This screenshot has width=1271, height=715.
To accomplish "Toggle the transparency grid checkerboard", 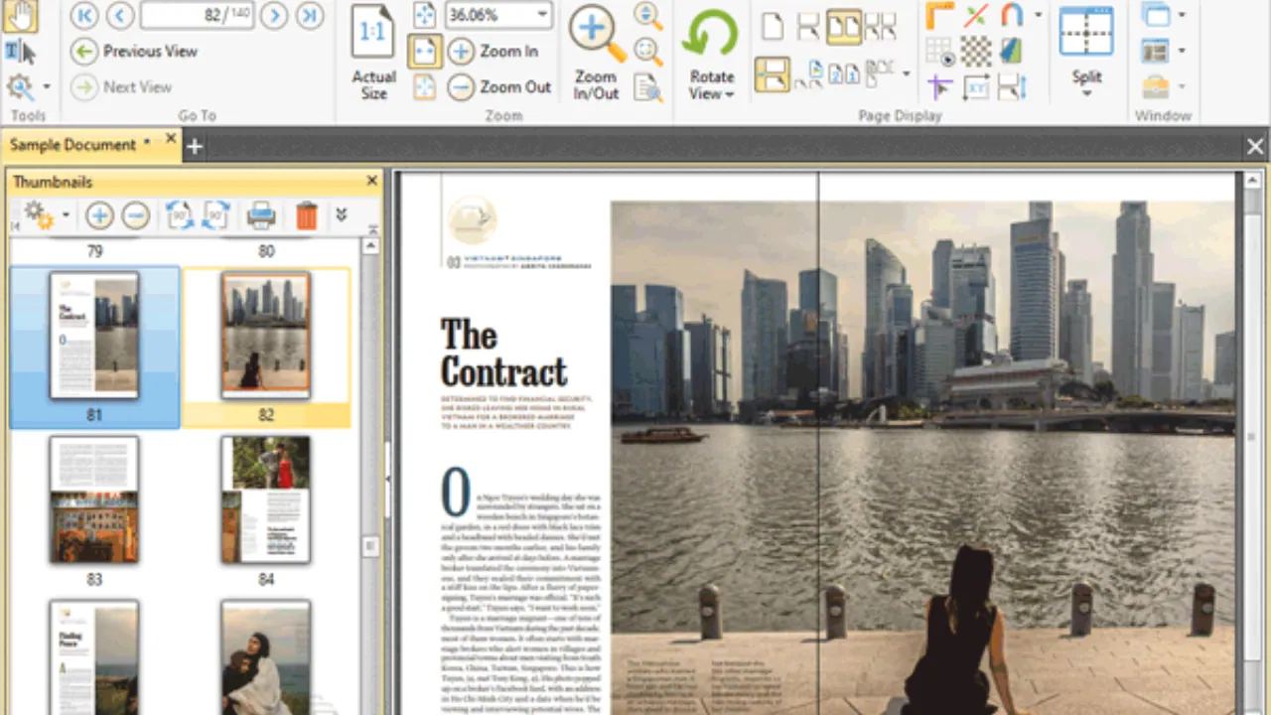I will [976, 52].
